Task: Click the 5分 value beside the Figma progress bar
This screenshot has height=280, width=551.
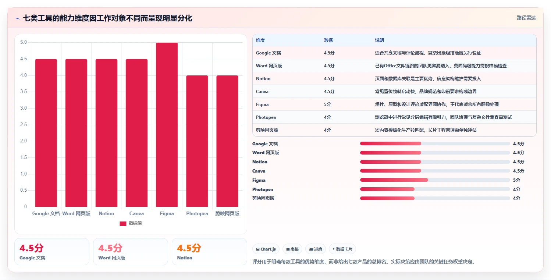Action: tap(517, 180)
